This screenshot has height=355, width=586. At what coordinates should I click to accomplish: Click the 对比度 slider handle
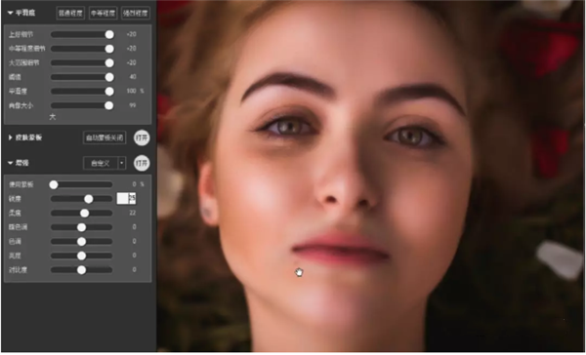[x=81, y=270]
